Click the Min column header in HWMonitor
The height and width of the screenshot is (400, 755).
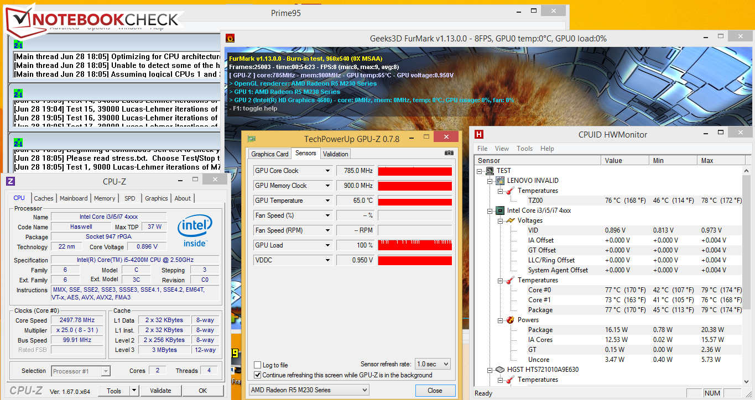pyautogui.click(x=673, y=160)
